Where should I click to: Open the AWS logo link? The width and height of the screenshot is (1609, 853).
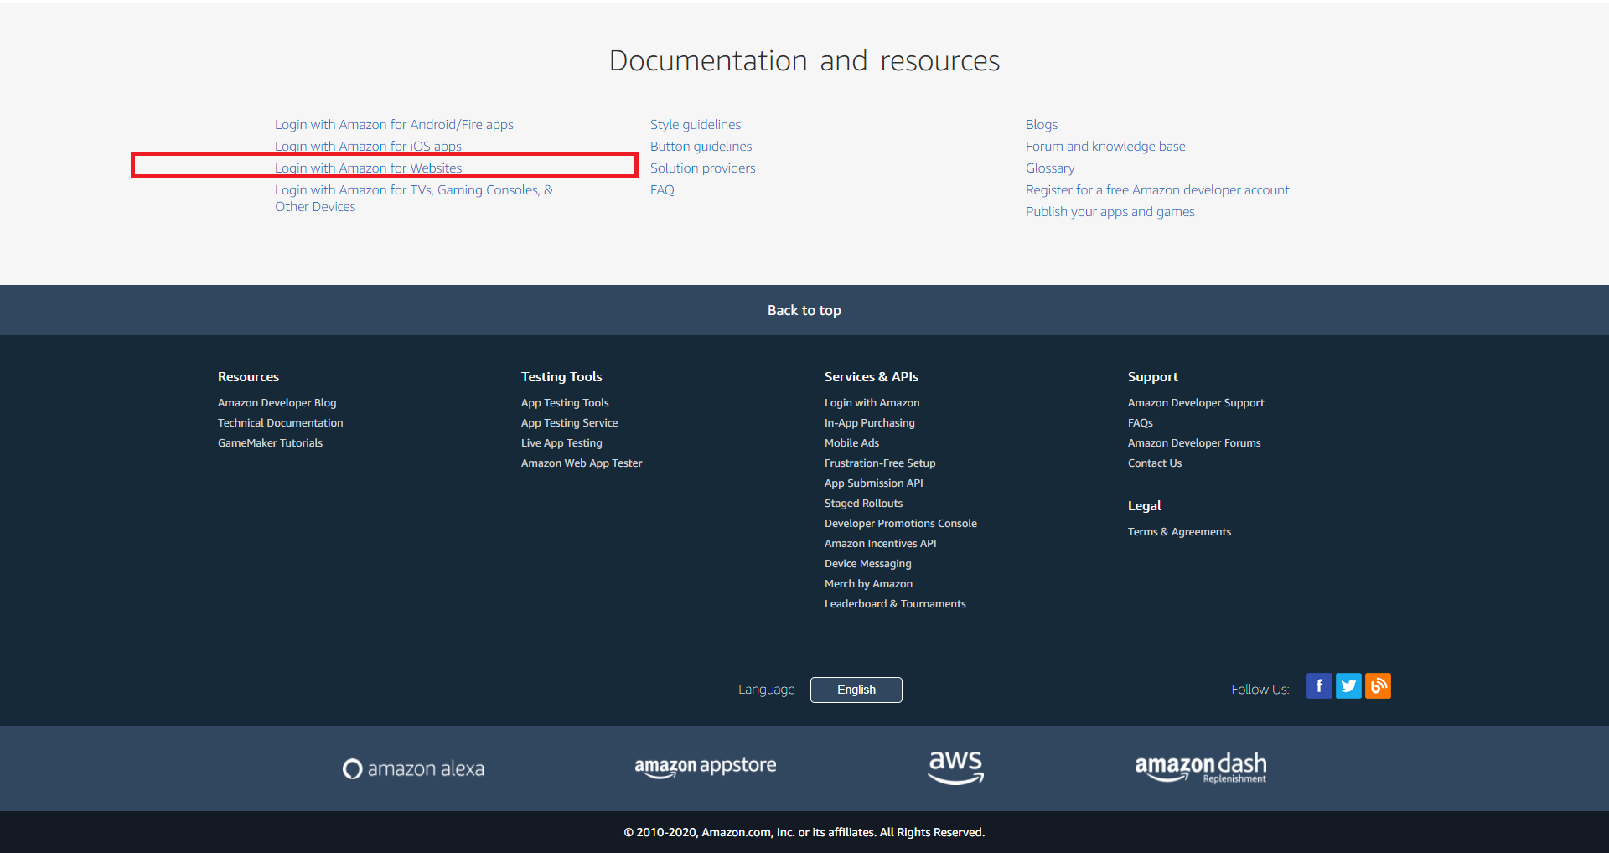pos(956,767)
